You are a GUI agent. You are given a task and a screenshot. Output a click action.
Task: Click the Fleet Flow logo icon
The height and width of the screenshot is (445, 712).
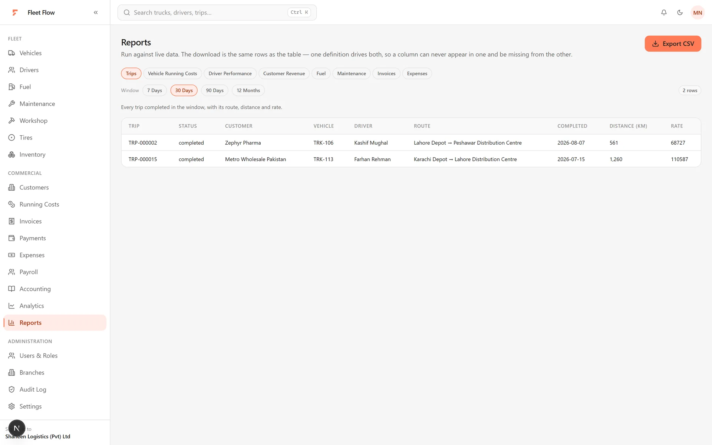point(15,13)
